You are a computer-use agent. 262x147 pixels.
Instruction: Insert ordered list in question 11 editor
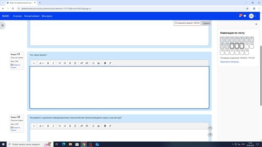coord(65,63)
